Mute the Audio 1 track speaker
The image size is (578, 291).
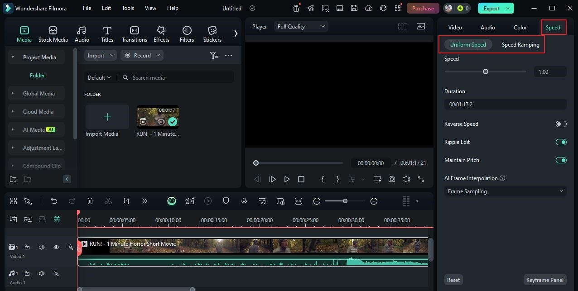click(42, 273)
